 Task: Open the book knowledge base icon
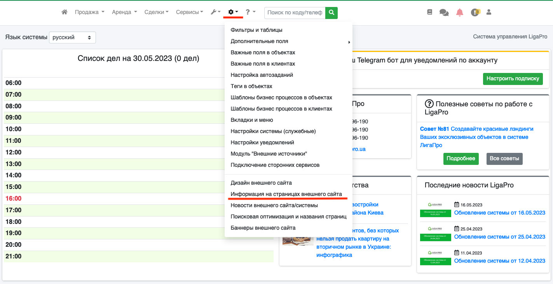pyautogui.click(x=429, y=12)
